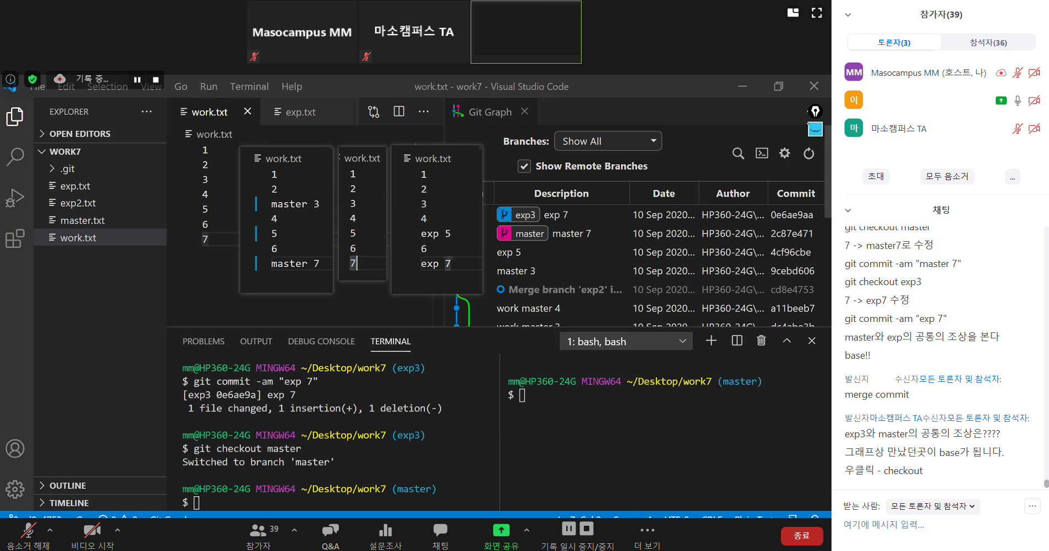Open the Search view in activity bar
Image resolution: width=1049 pixels, height=551 pixels.
point(15,157)
